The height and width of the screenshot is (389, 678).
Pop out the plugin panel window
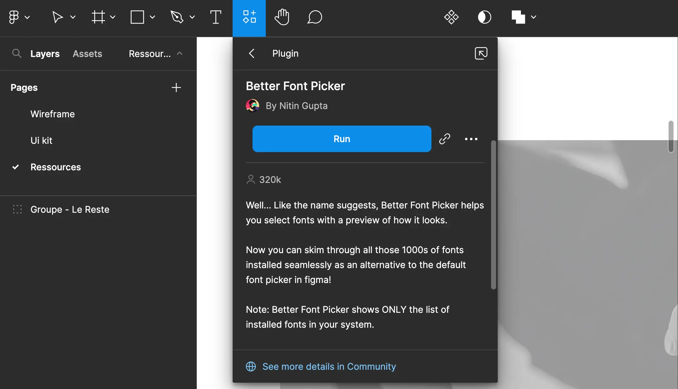[481, 53]
